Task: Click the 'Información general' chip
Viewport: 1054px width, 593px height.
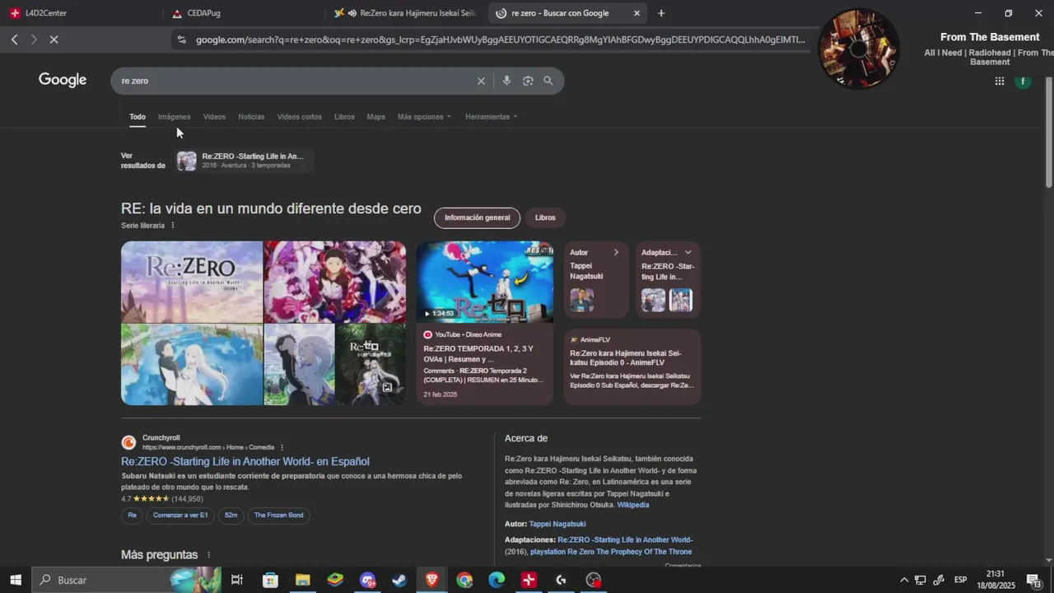Action: click(478, 217)
